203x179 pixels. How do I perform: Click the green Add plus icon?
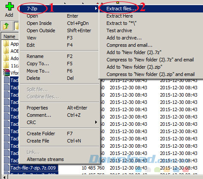[x=9, y=6]
